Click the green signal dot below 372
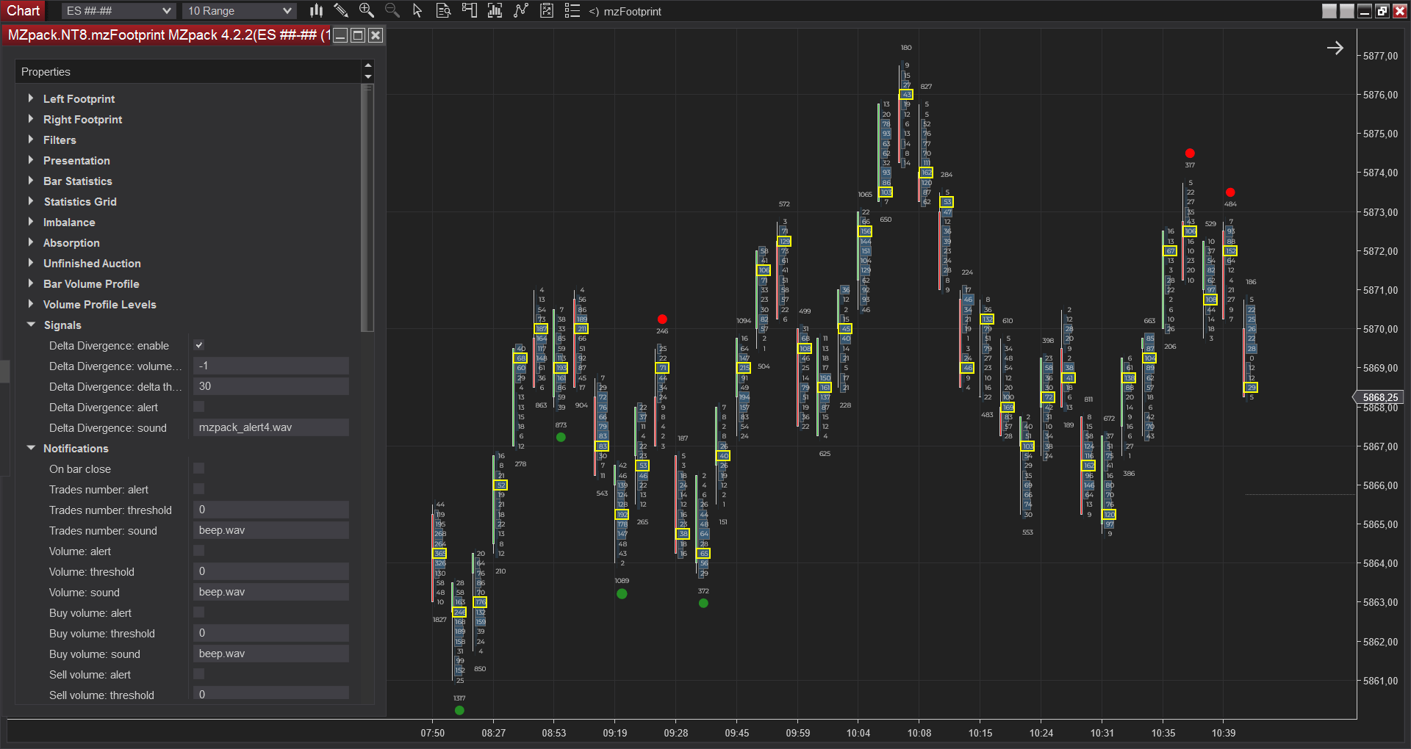This screenshot has width=1411, height=749. (x=703, y=603)
